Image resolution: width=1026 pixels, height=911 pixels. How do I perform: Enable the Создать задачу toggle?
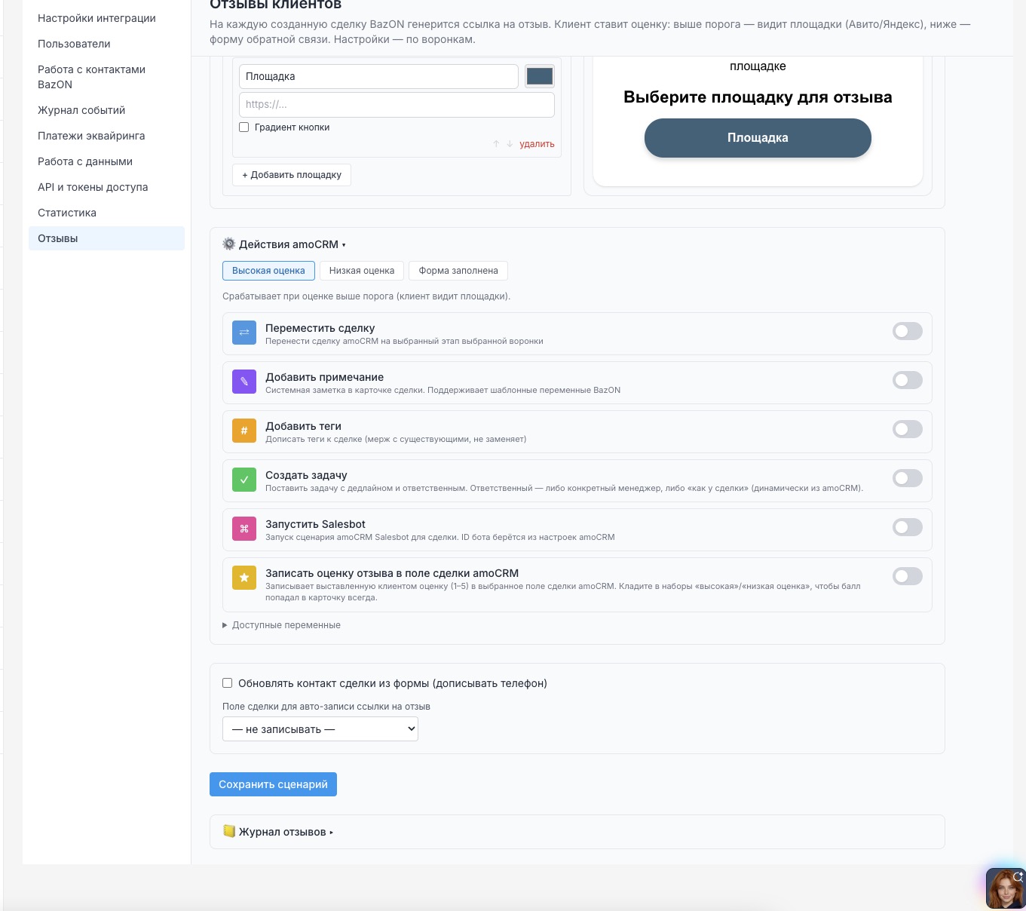tap(908, 478)
